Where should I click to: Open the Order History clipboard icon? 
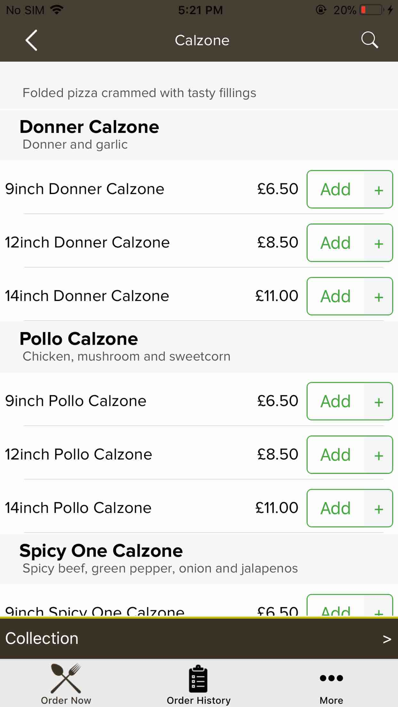[198, 678]
